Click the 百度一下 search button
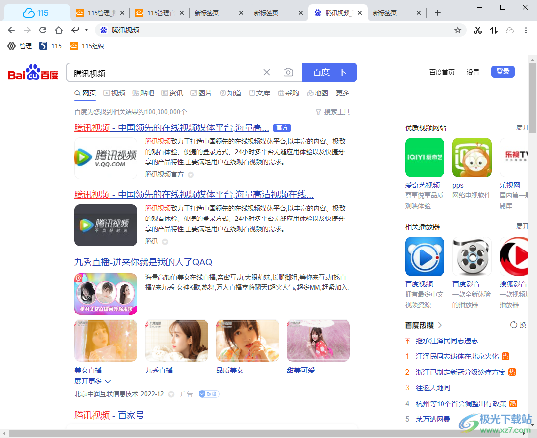This screenshot has width=537, height=438. coord(329,72)
